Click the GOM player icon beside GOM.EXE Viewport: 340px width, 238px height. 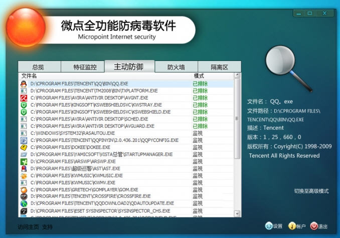[x=24, y=190]
